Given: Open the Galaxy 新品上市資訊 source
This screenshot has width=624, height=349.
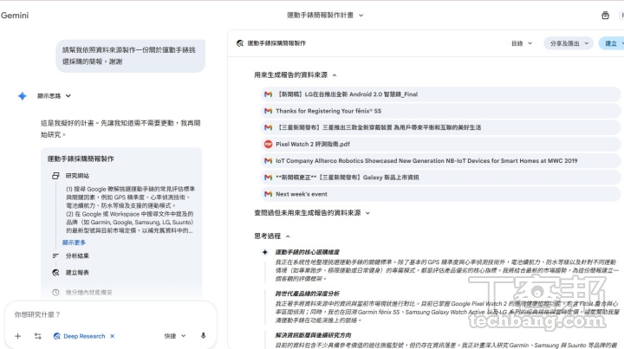Looking at the screenshot, I should (440, 178).
